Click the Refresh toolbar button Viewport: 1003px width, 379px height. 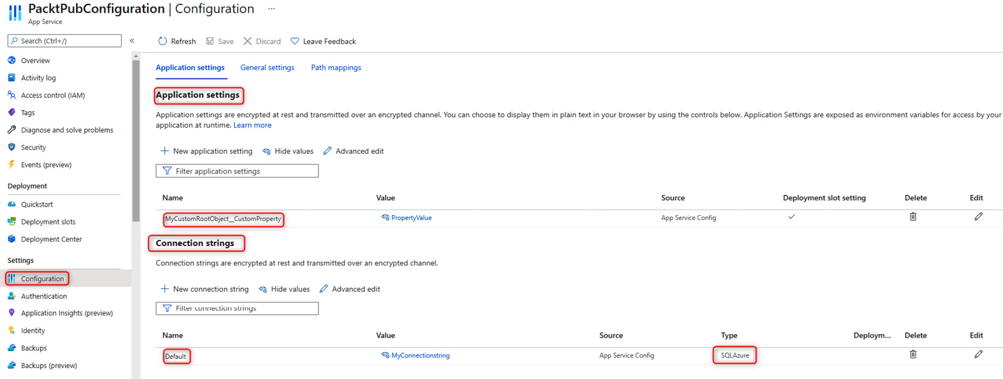point(177,41)
